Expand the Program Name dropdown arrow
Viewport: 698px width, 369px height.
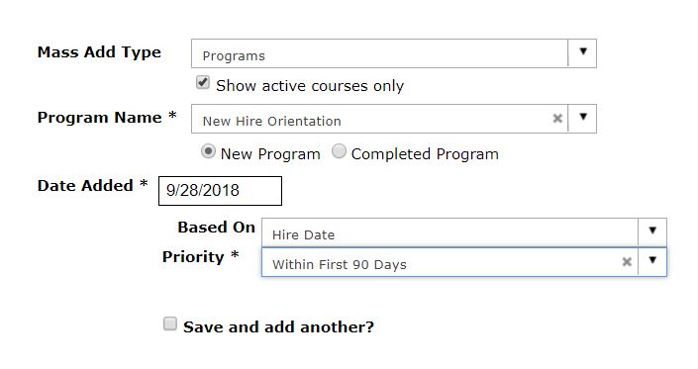tap(583, 117)
